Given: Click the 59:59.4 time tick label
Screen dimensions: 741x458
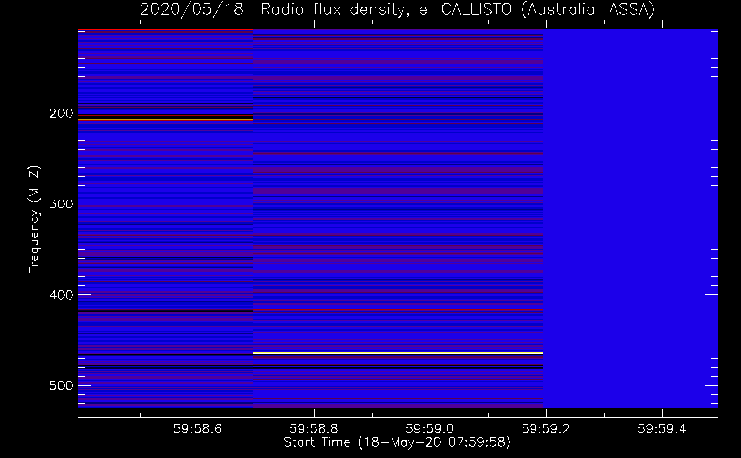Looking at the screenshot, I should (x=662, y=429).
